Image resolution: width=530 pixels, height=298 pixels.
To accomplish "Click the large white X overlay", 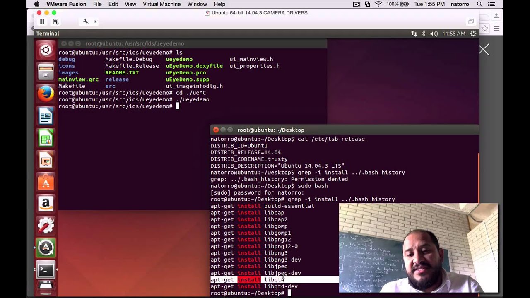I will click(484, 50).
